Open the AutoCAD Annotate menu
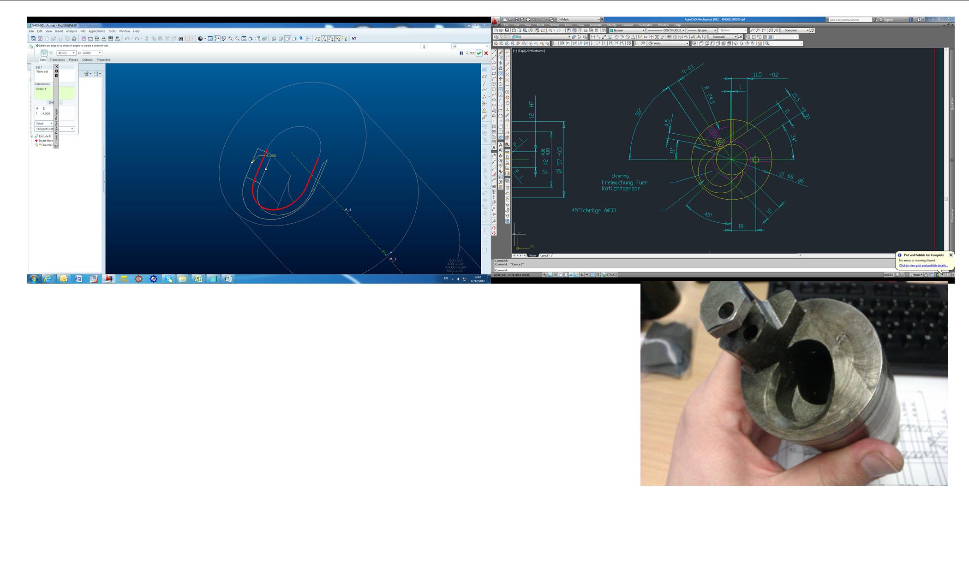 pos(595,25)
